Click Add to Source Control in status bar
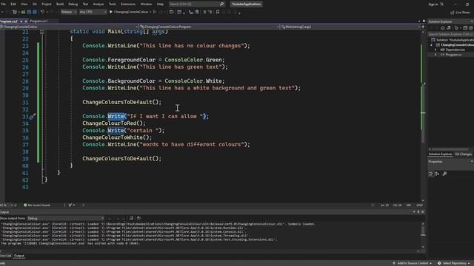The image size is (474, 266). click(x=413, y=263)
